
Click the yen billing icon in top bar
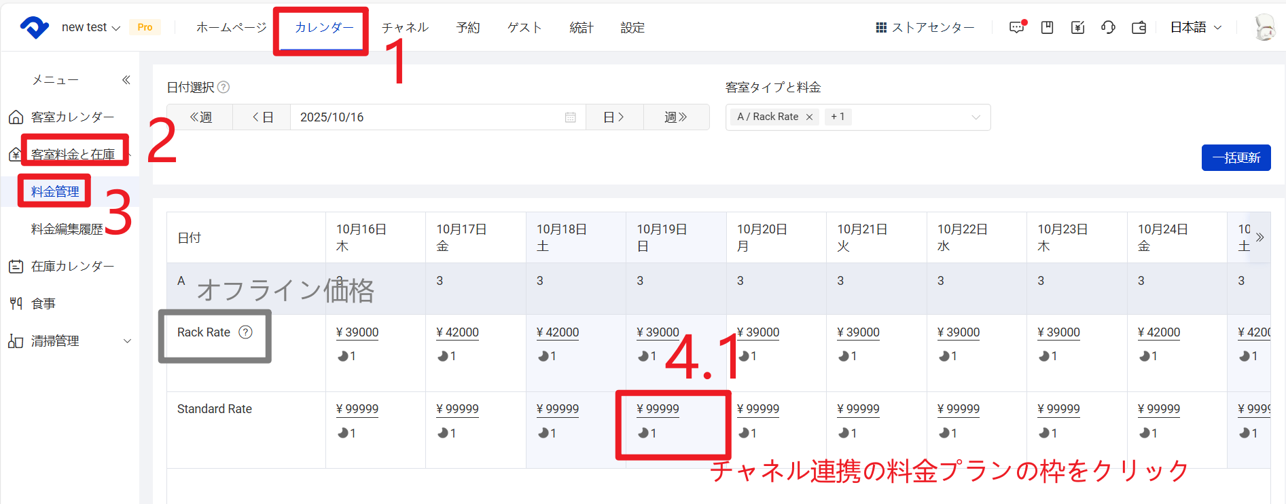(1077, 28)
